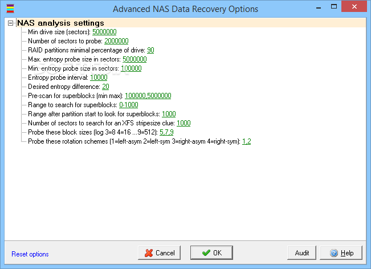Click the Reset options link
Image resolution: width=371 pixels, height=269 pixels.
click(x=30, y=254)
